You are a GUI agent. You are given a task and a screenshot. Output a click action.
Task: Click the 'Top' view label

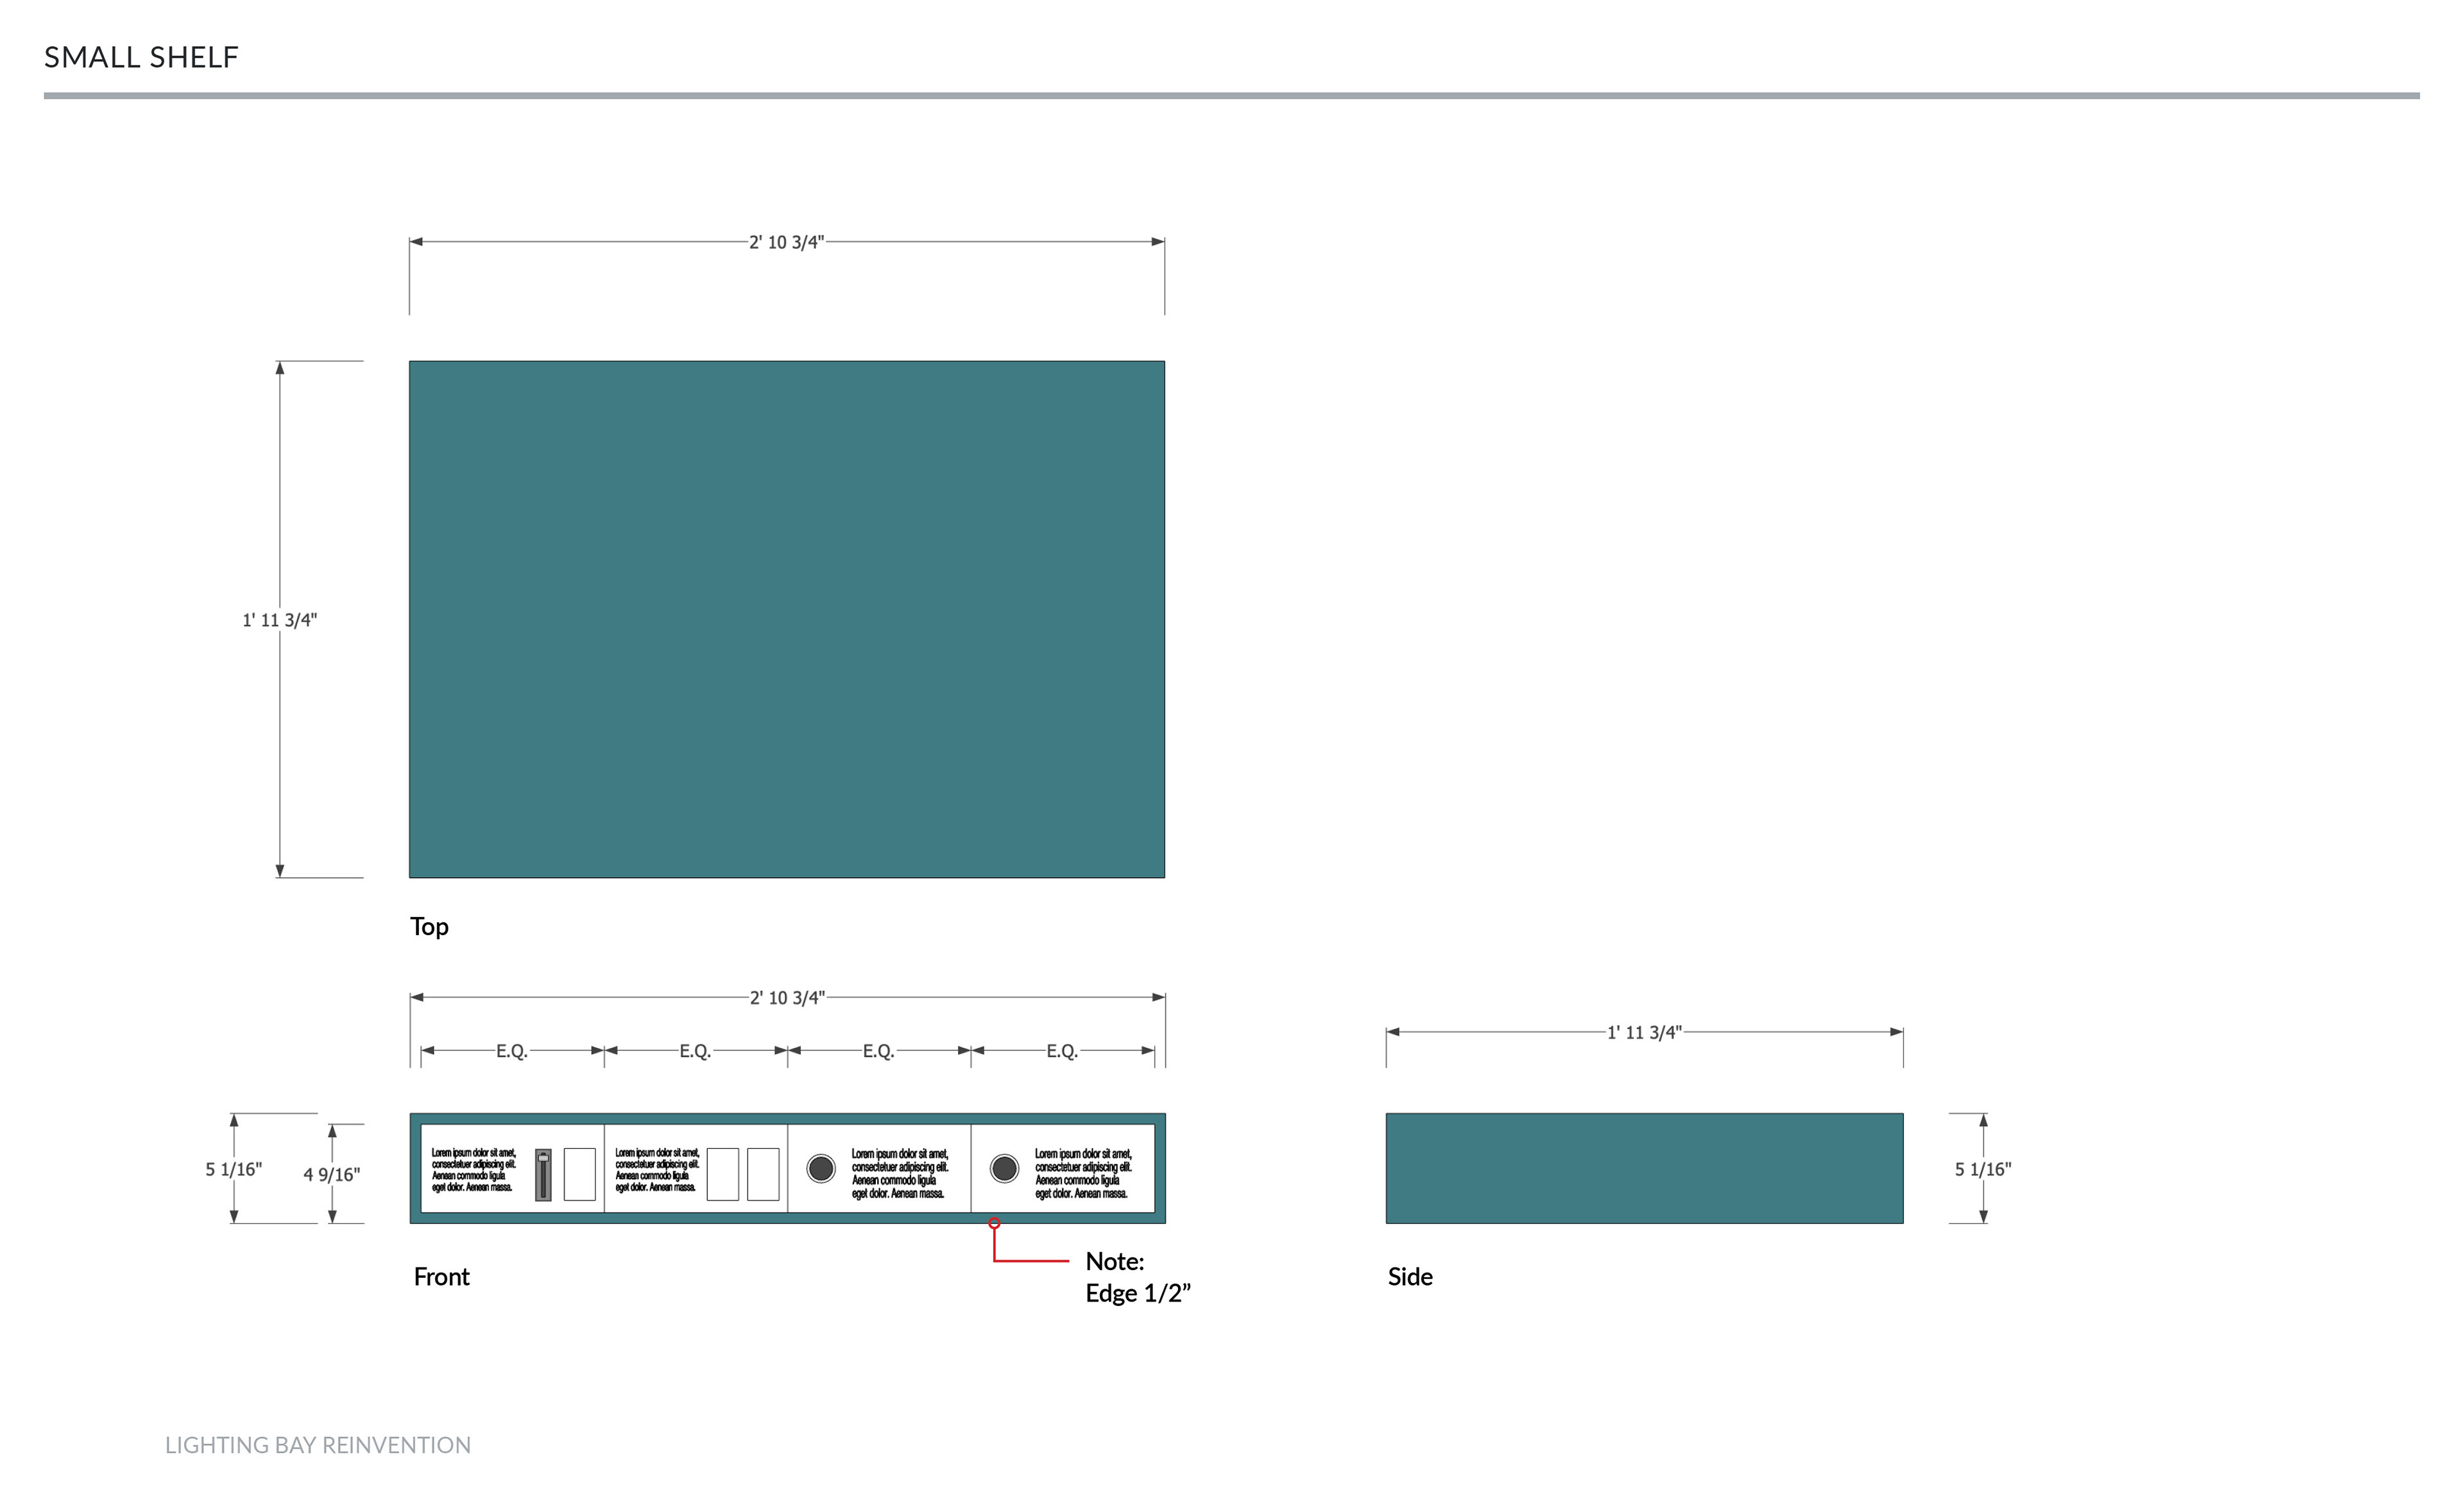pyautogui.click(x=429, y=927)
